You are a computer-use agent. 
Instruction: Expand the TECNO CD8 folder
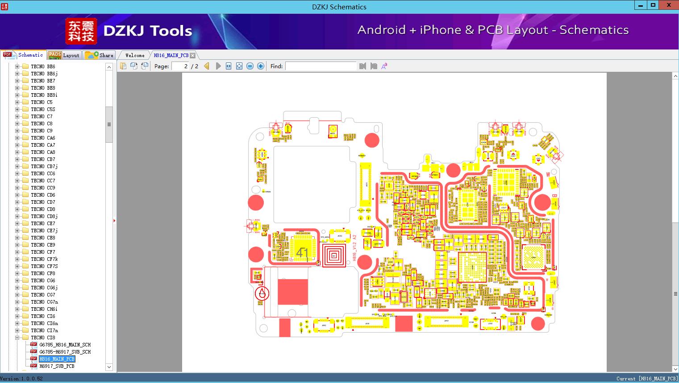[17, 209]
